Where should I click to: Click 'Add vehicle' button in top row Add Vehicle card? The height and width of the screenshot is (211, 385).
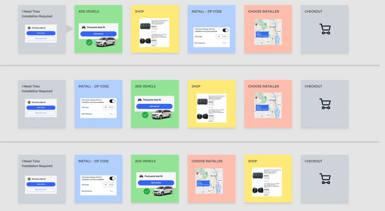coord(98,34)
